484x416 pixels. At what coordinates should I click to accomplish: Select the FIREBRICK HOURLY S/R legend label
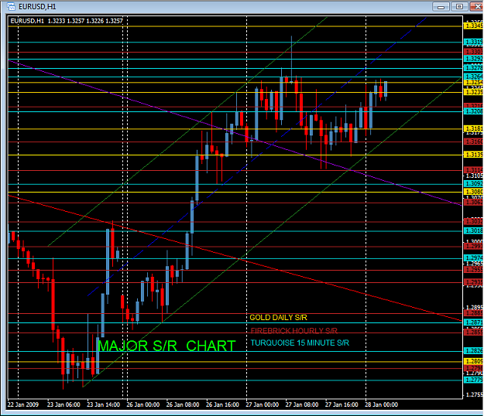tap(293, 331)
